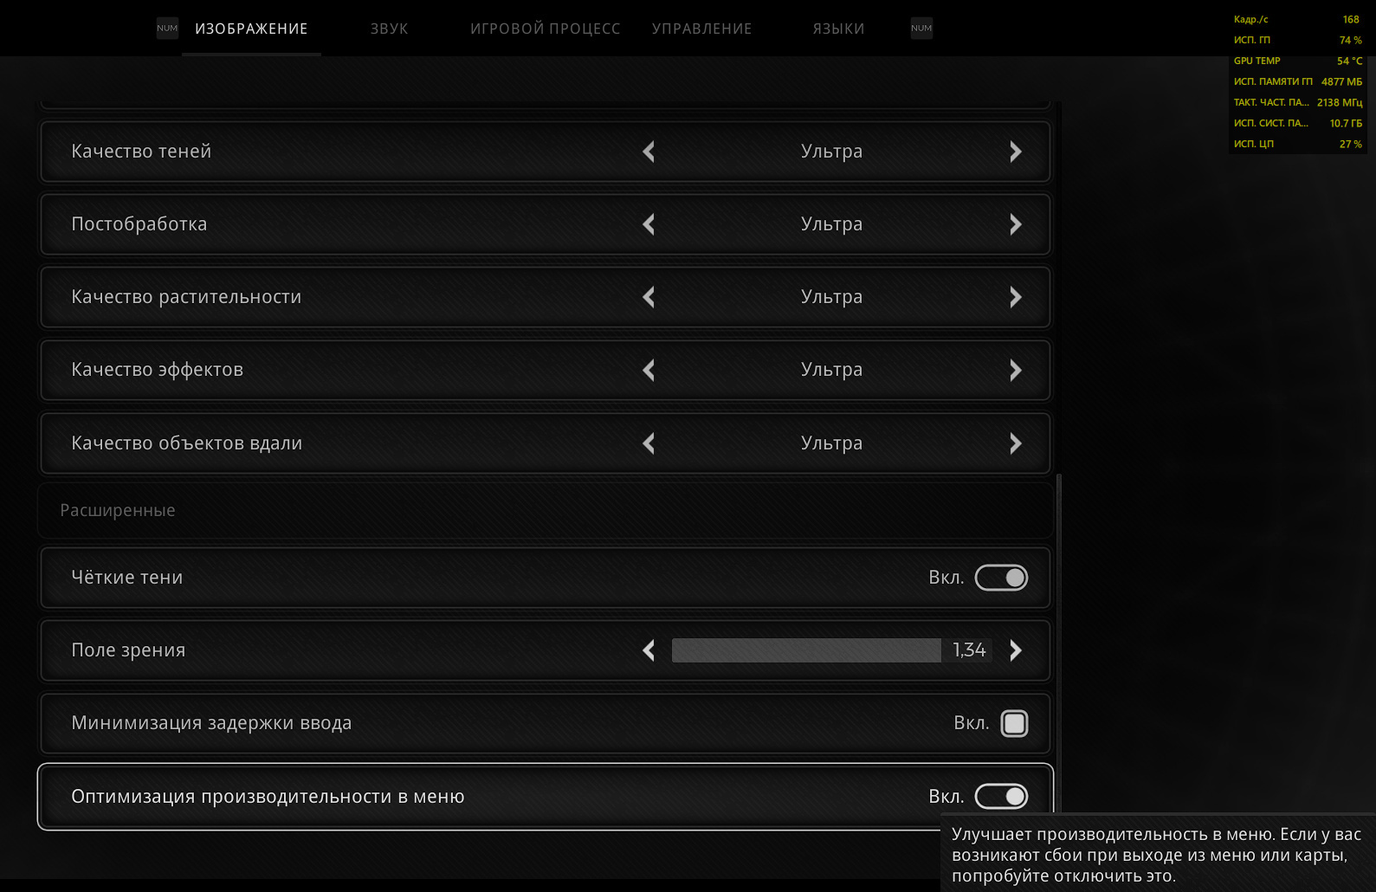Decrease Постобработка quality with left arrow
The width and height of the screenshot is (1376, 892).
tap(649, 224)
